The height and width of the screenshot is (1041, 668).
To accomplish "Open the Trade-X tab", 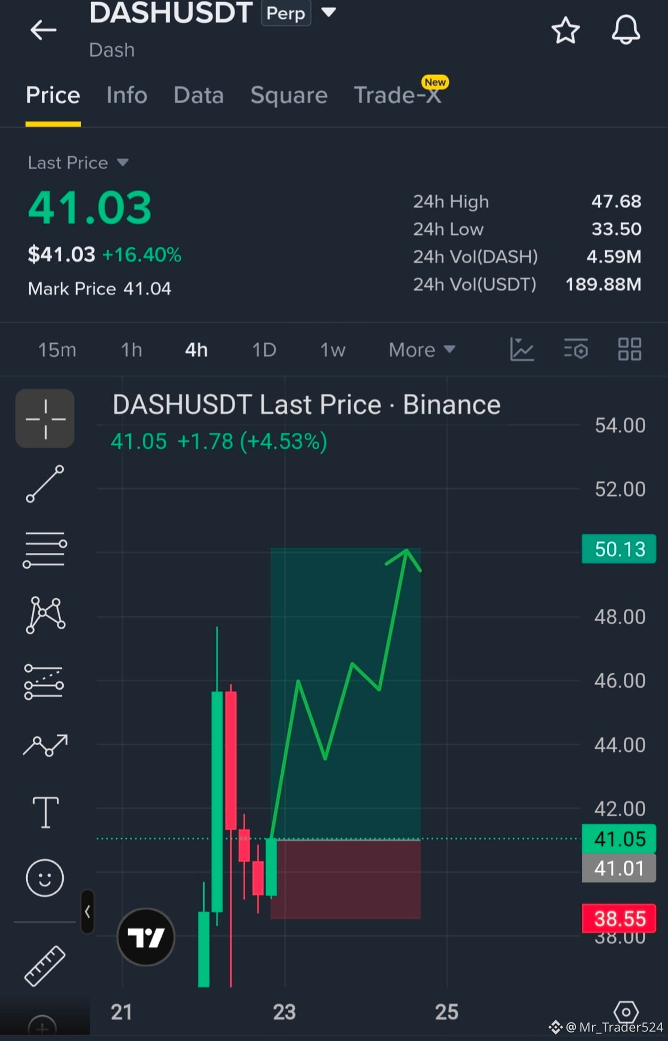I will click(x=397, y=95).
